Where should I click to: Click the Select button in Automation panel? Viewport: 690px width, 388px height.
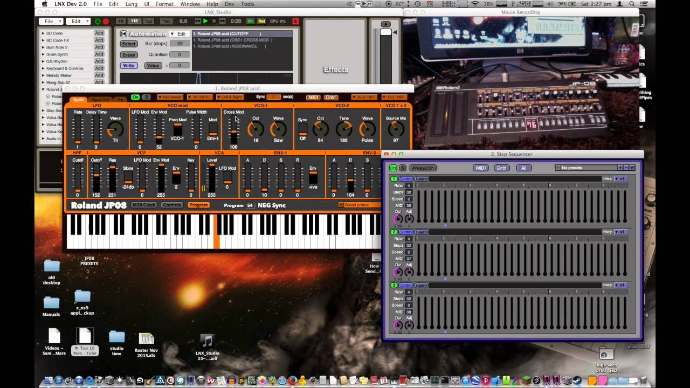(x=128, y=44)
